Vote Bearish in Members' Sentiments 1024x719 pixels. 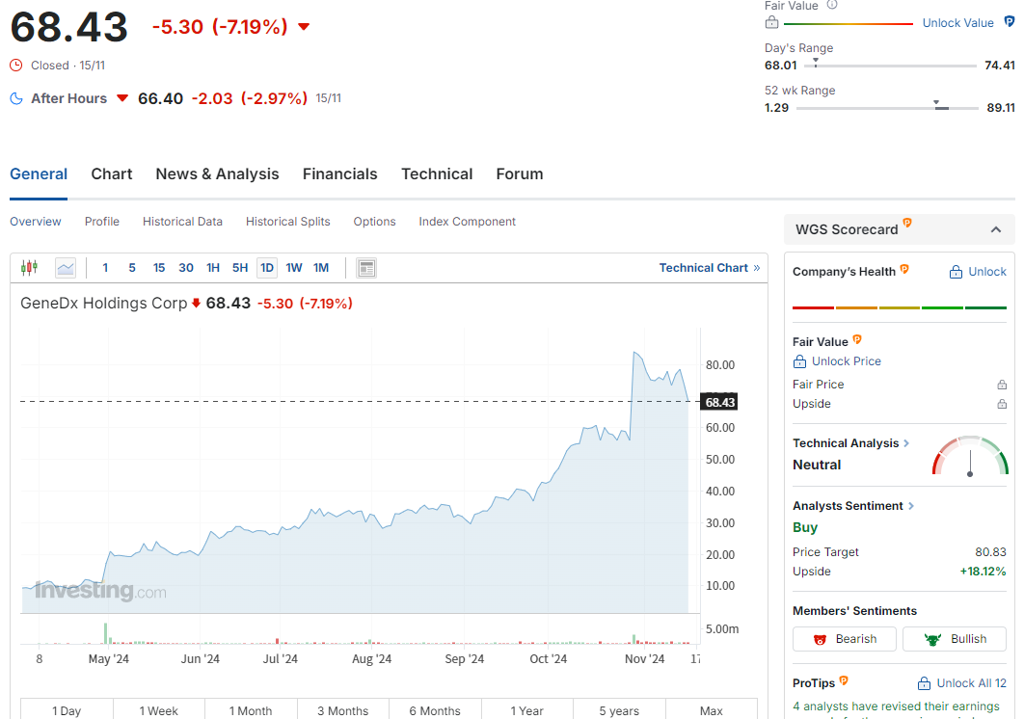click(845, 639)
